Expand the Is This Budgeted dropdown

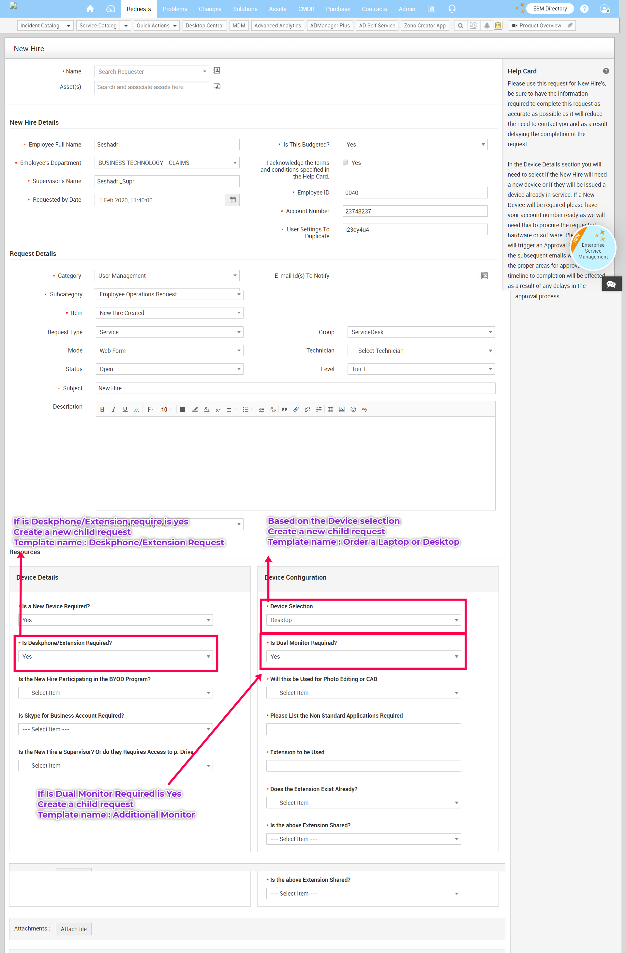[x=415, y=145]
